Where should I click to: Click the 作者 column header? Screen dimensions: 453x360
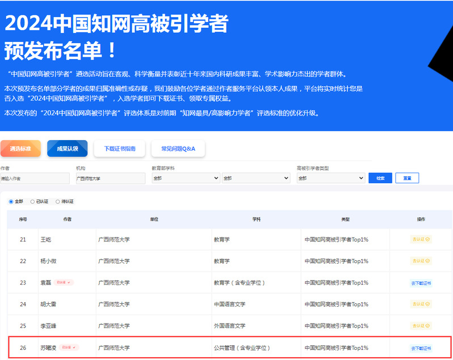pyautogui.click(x=67, y=219)
